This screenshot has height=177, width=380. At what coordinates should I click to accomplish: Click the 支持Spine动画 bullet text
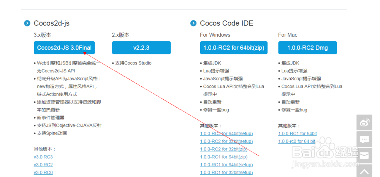52,133
